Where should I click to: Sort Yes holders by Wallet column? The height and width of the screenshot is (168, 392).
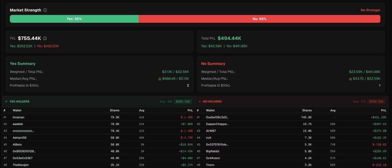click(17, 110)
